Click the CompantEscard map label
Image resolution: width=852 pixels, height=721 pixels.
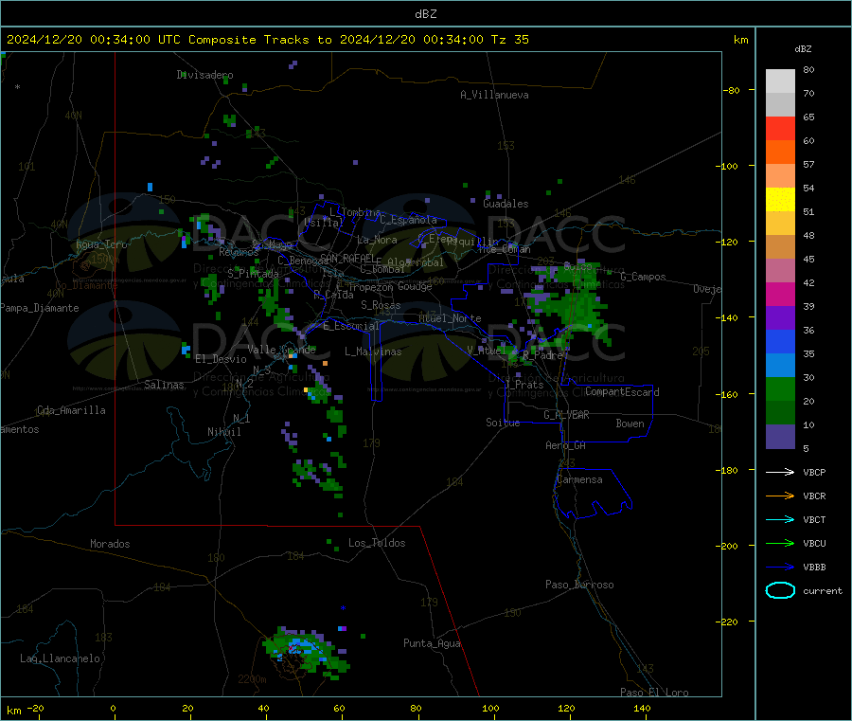point(622,392)
